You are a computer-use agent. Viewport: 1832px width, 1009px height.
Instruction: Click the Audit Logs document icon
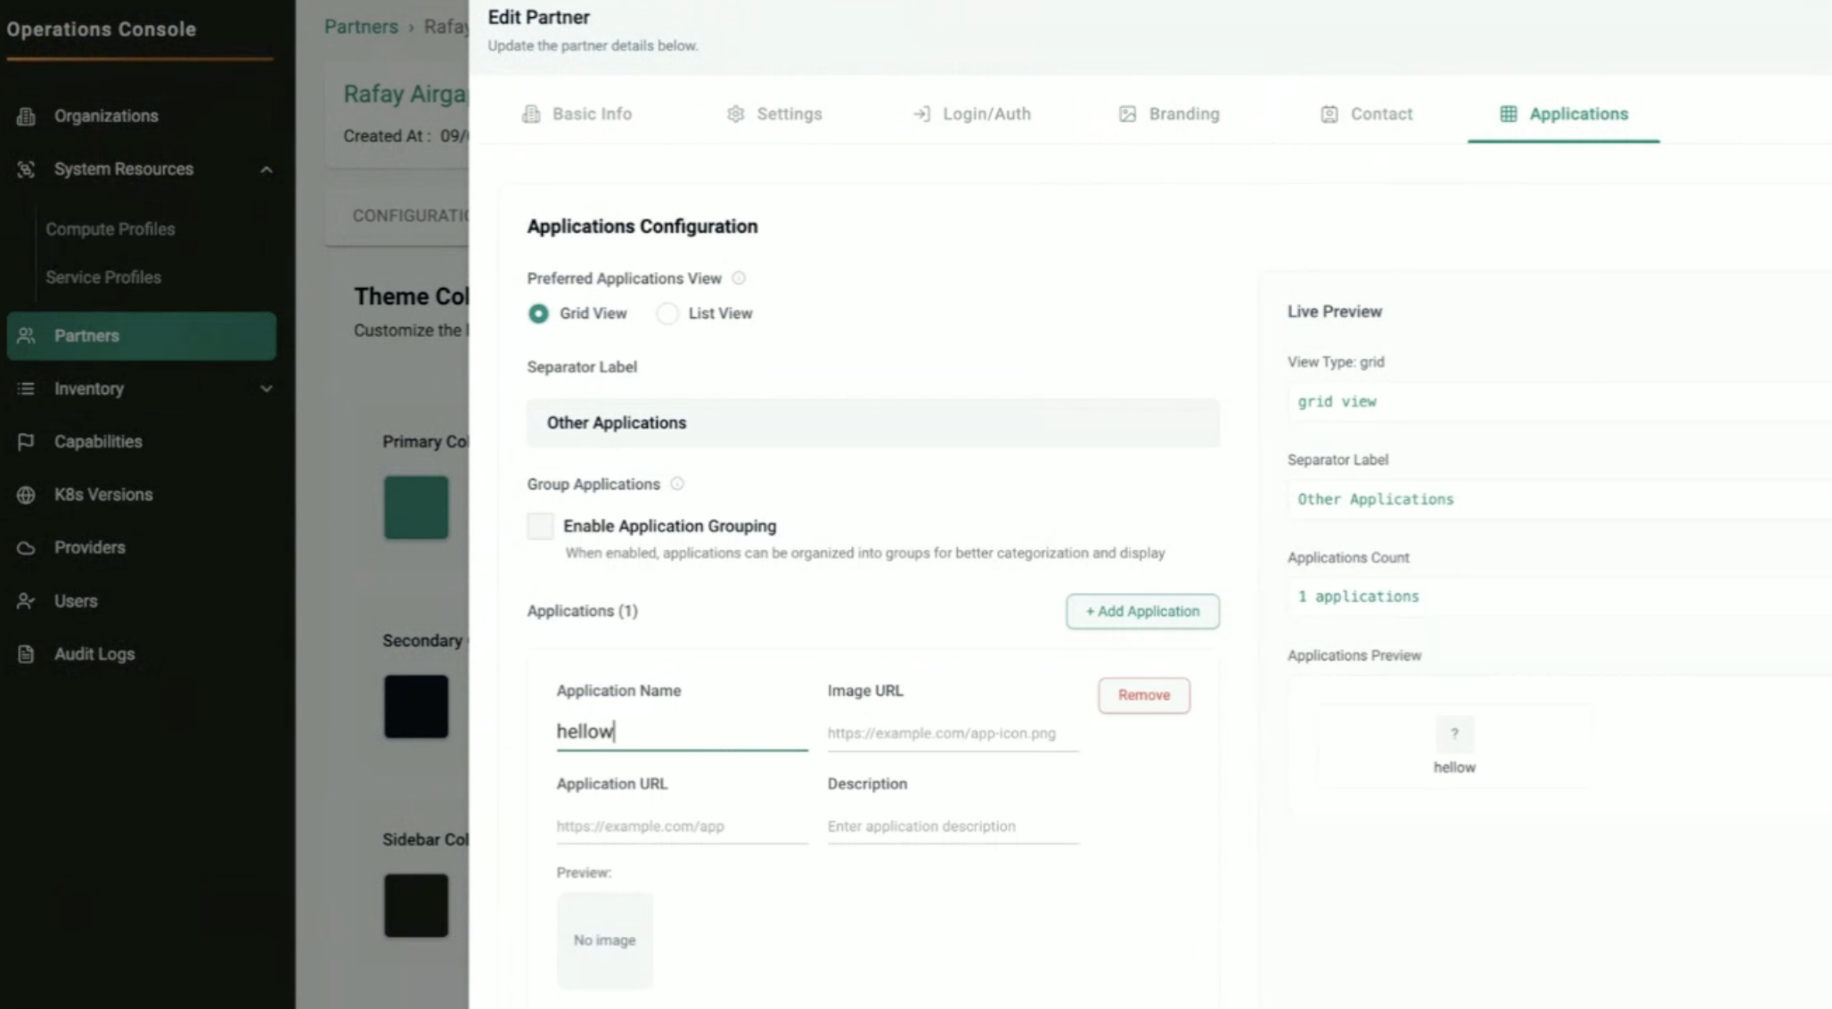[26, 653]
